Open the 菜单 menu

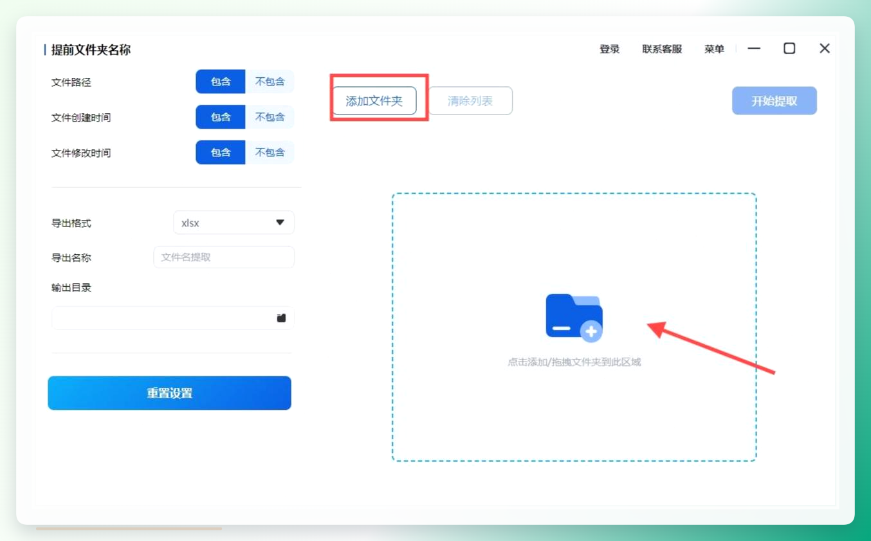714,49
